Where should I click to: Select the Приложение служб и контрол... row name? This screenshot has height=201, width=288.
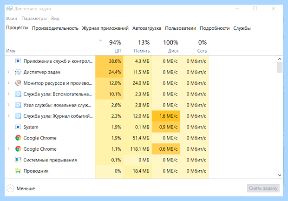tap(58, 61)
